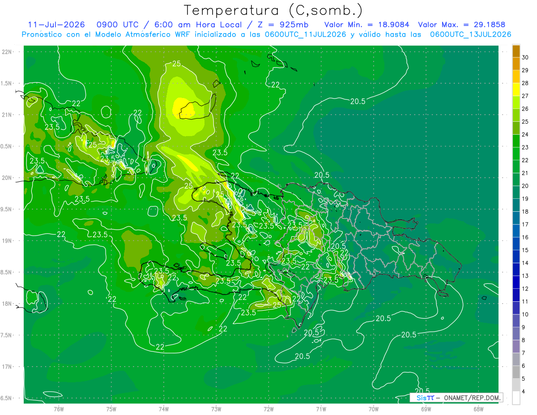Click the 76W longitude axis label

[59, 409]
